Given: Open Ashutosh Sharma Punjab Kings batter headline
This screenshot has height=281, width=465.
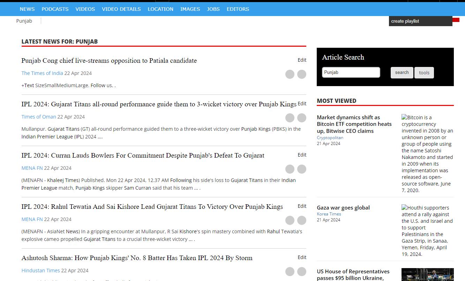Looking at the screenshot, I should coord(137,258).
